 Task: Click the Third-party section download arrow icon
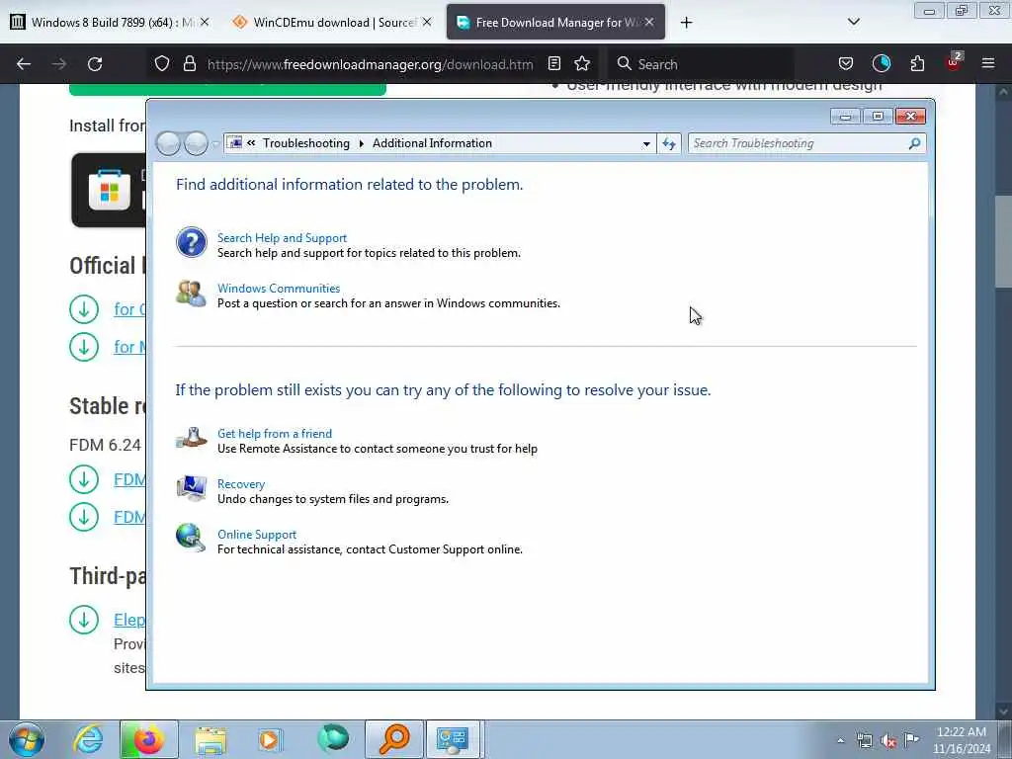click(84, 620)
